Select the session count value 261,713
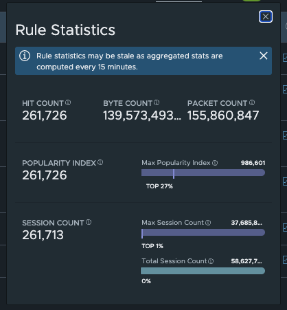Viewport: 287px width, 310px height. [x=43, y=235]
